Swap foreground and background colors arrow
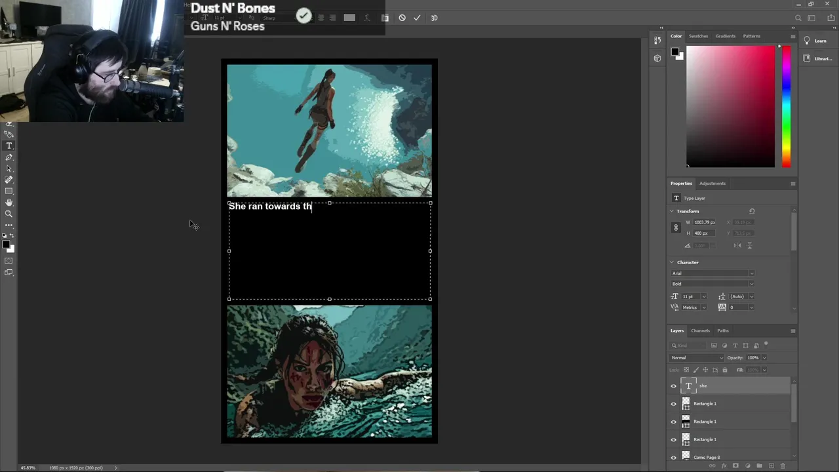 12,235
